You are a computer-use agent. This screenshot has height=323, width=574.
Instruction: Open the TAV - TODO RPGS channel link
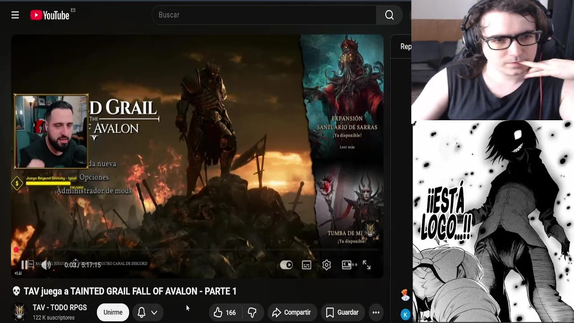pos(60,308)
